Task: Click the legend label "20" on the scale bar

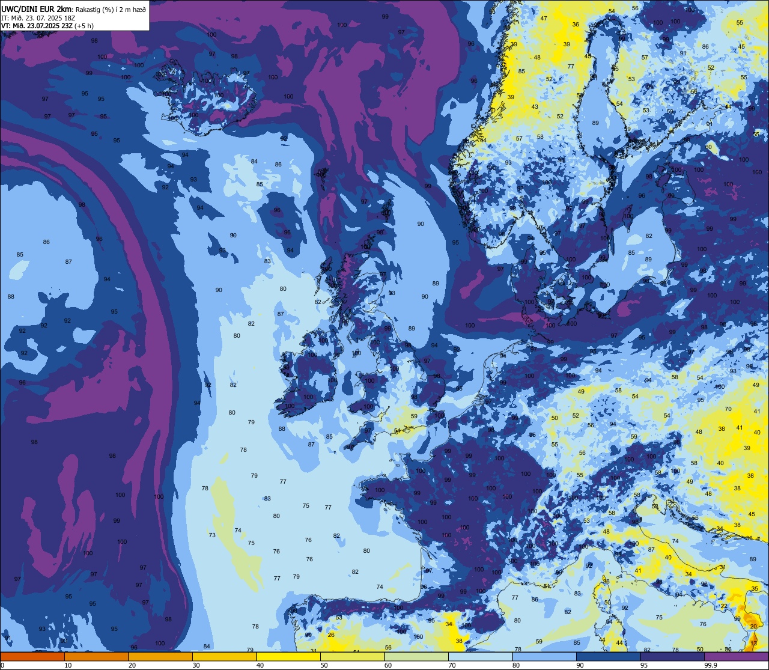Action: pyautogui.click(x=132, y=665)
